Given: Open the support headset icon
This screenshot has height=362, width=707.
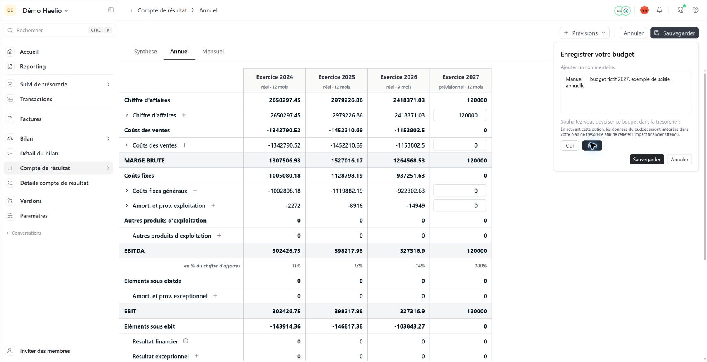Looking at the screenshot, I should (x=680, y=10).
